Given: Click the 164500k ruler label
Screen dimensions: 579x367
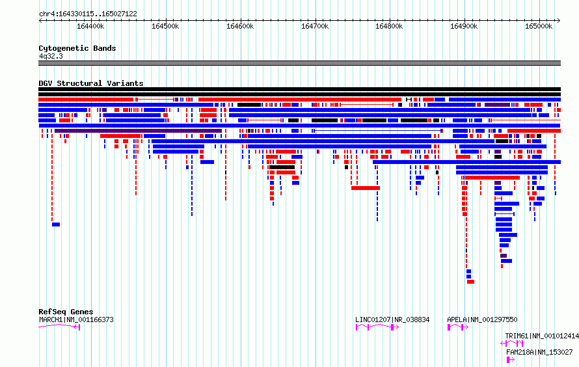Looking at the screenshot, I should coord(165,26).
